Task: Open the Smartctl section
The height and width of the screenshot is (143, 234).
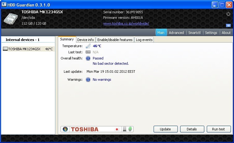Action: [194, 33]
